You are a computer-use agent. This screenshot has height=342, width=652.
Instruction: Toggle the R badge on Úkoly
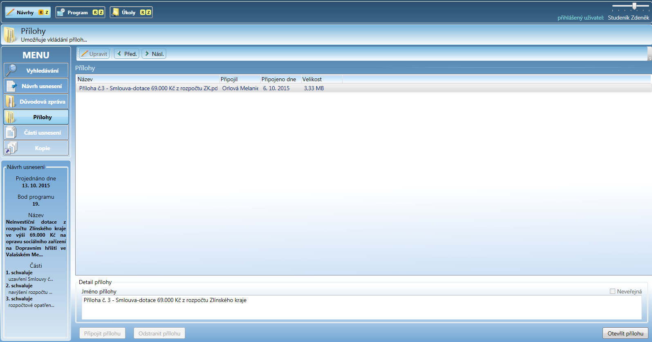click(x=143, y=13)
